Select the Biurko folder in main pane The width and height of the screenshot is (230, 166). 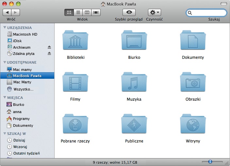(x=134, y=40)
